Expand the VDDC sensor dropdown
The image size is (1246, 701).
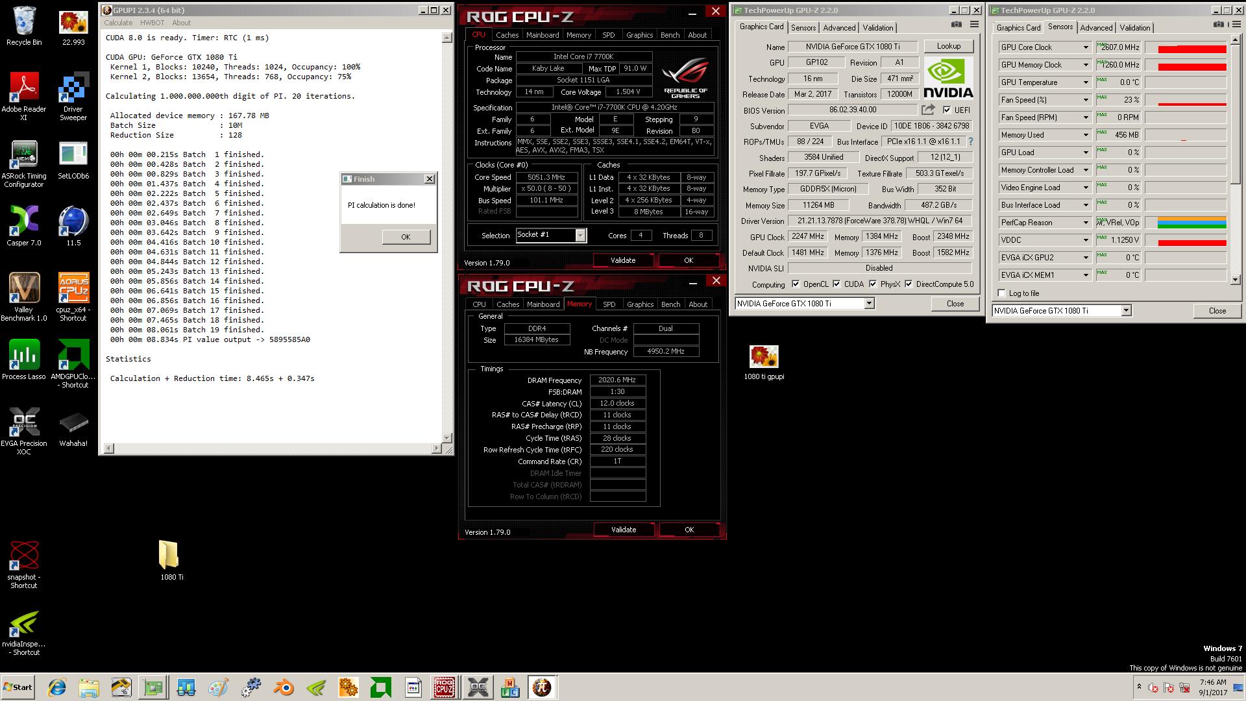tap(1085, 240)
